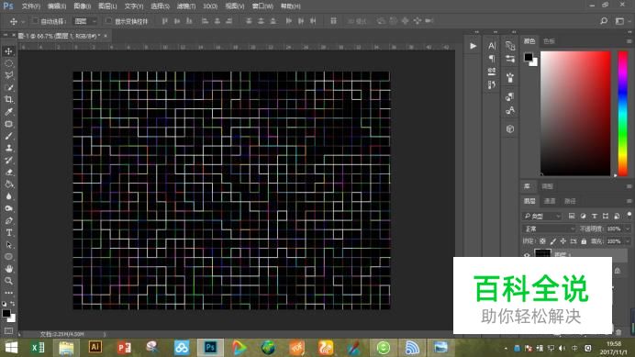Filter layers by type layer (T icon)
This screenshot has height=357, width=635.
tap(594, 216)
